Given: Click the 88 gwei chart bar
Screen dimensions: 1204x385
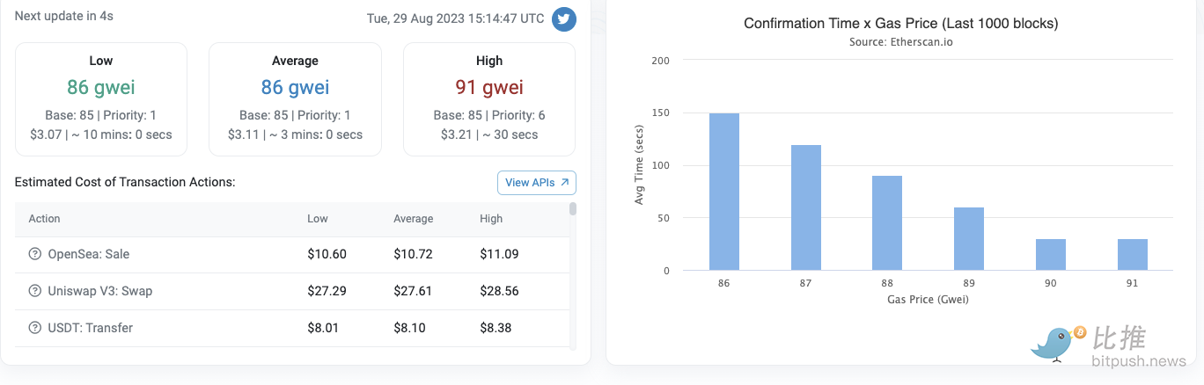Looking at the screenshot, I should pos(887,223).
